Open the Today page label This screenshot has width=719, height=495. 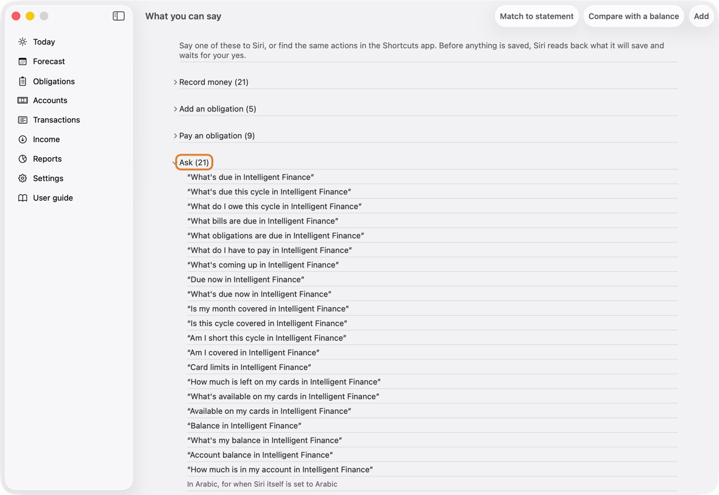(44, 41)
